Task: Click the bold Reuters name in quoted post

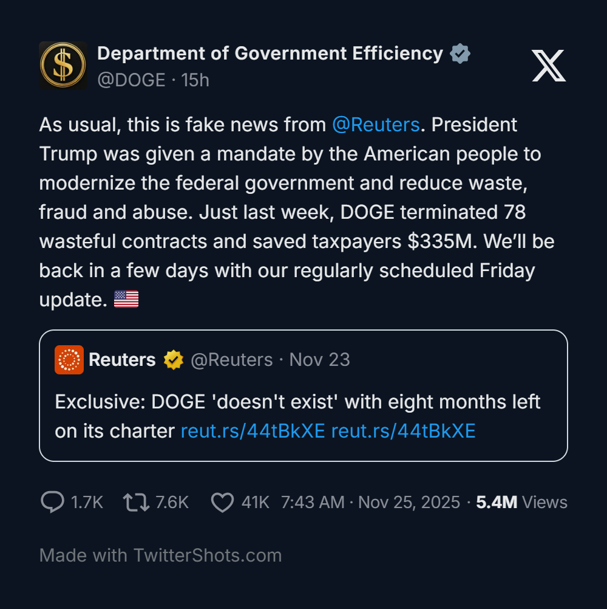Action: click(122, 360)
